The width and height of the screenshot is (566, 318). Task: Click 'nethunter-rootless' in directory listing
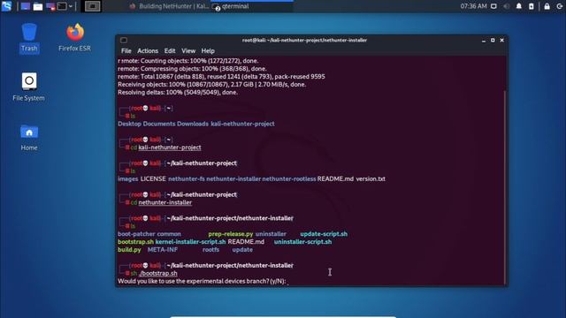[289, 178]
